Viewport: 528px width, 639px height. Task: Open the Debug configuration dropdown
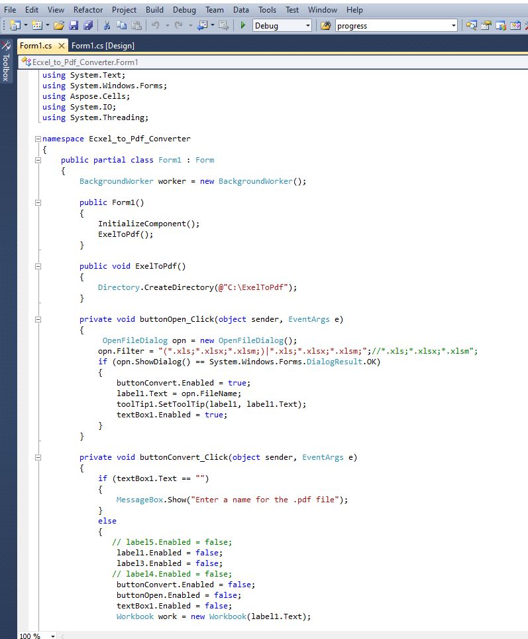pyautogui.click(x=307, y=26)
